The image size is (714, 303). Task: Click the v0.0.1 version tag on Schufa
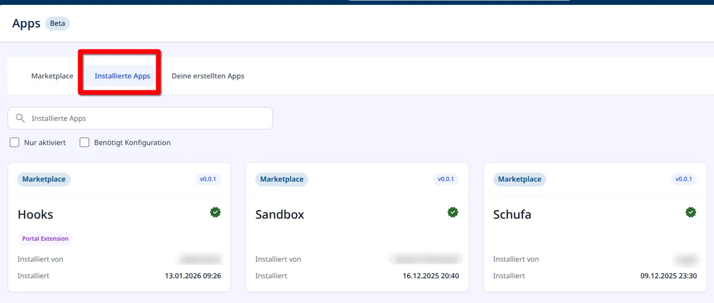[684, 179]
